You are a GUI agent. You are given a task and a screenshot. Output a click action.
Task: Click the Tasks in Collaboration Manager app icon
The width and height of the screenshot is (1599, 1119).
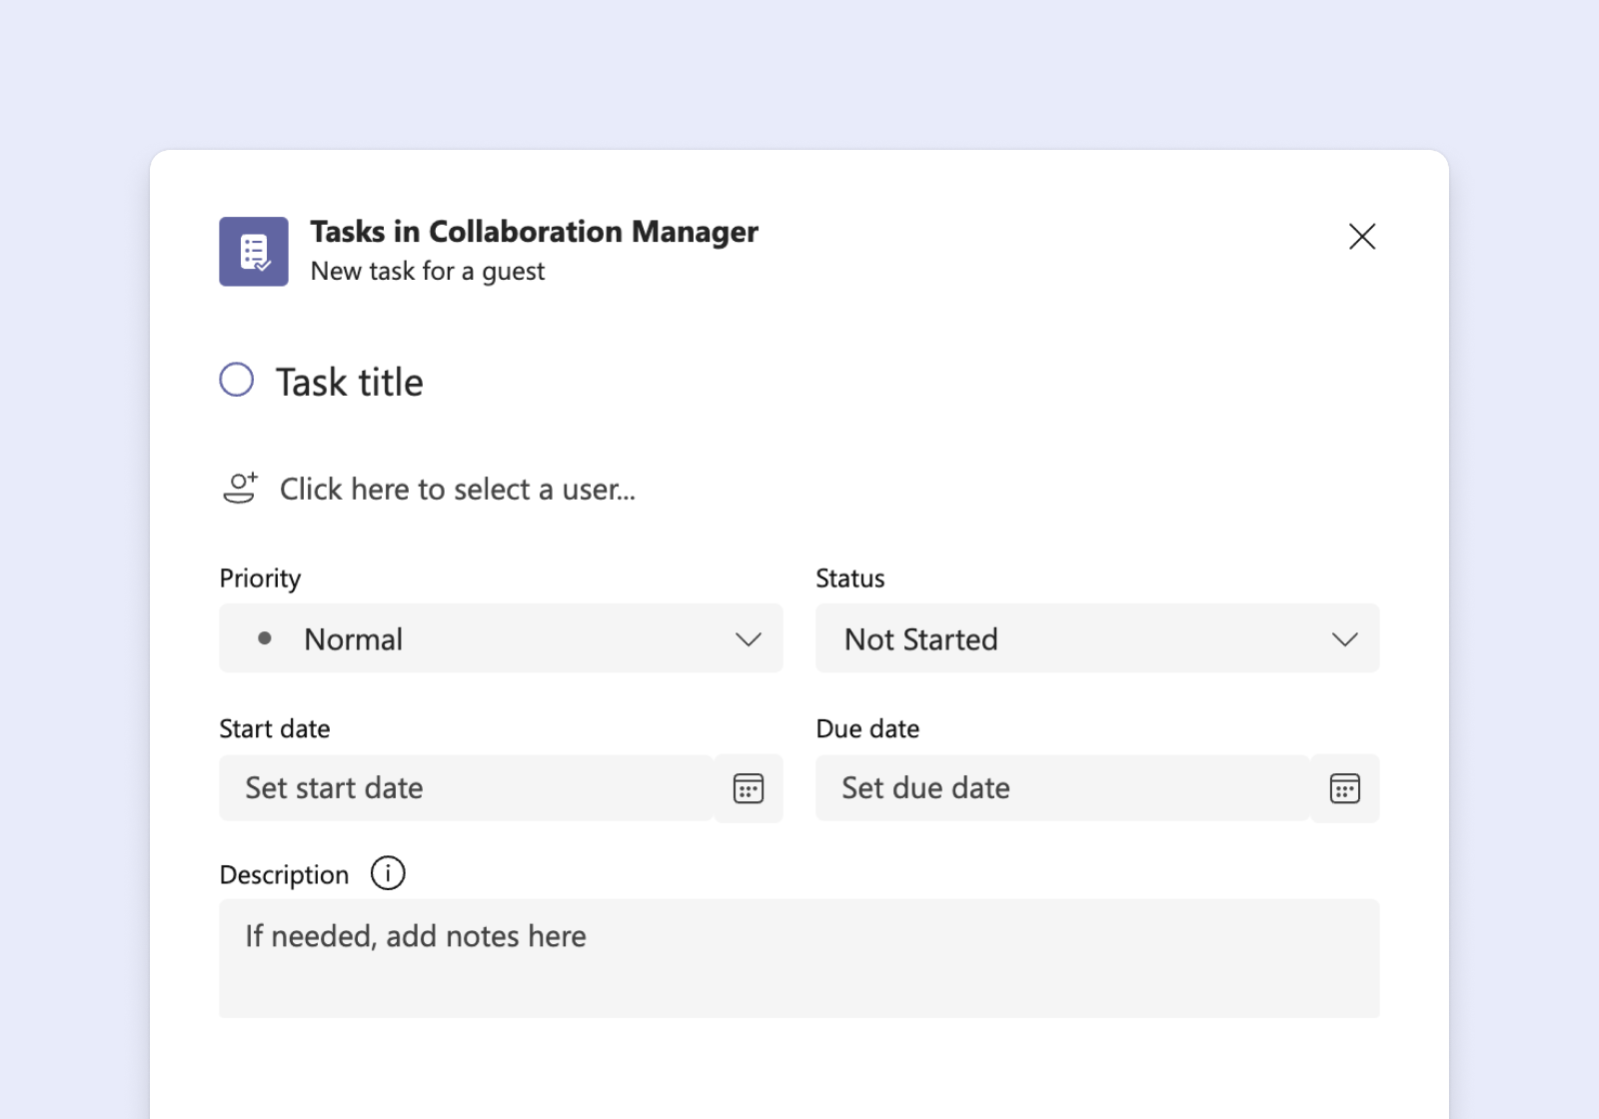(253, 251)
